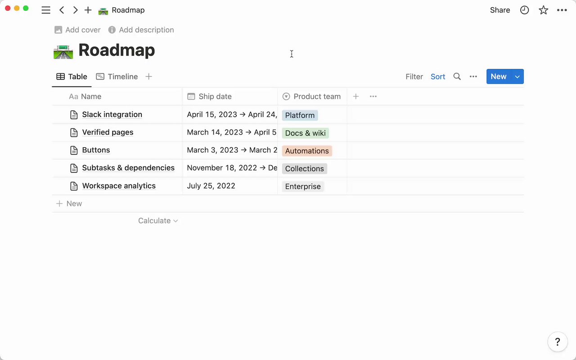Screen dimensions: 576x360
Task: Open the top-right page options menu
Action: tap(562, 10)
